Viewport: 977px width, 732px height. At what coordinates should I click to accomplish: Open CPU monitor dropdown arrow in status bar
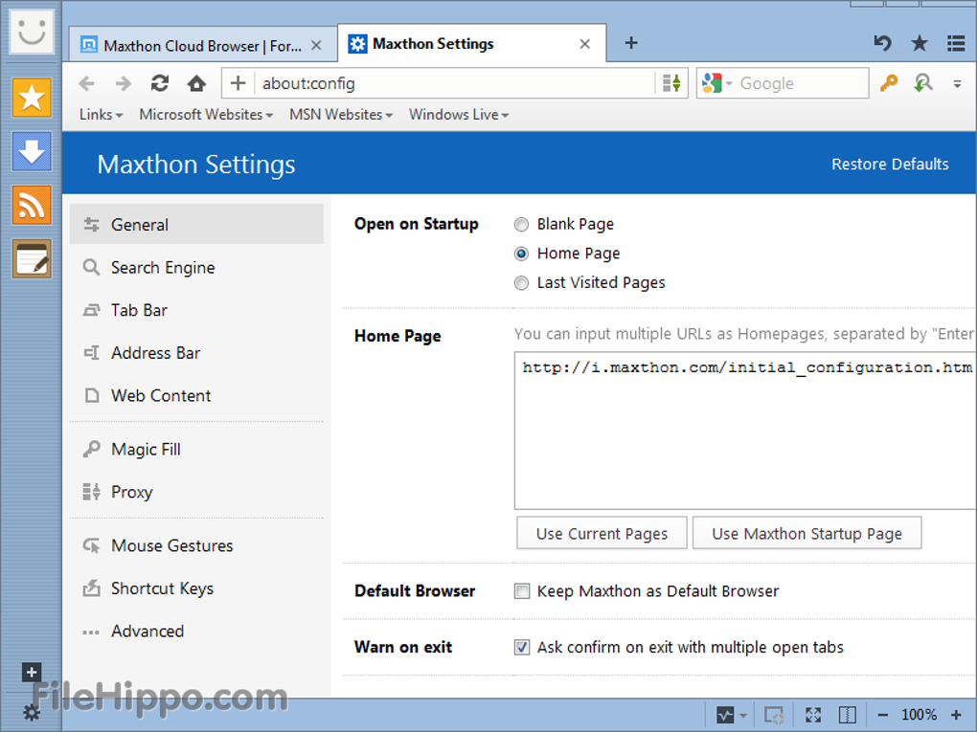[x=742, y=715]
